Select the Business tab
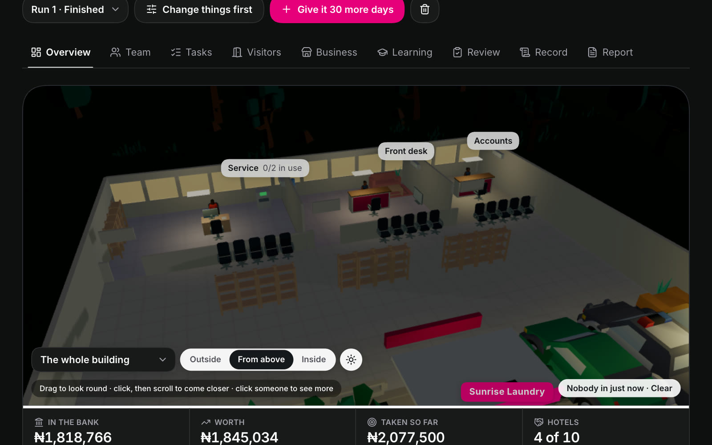The width and height of the screenshot is (712, 445). coord(329,53)
